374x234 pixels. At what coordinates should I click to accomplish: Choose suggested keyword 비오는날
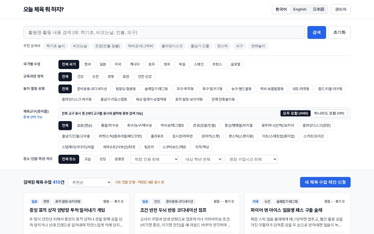coord(80,46)
